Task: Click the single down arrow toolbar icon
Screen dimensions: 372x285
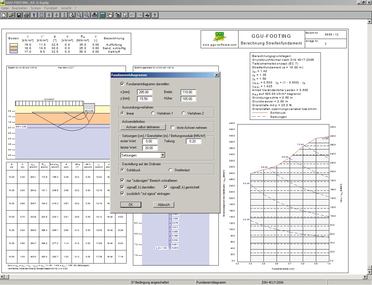Action: click(x=49, y=15)
